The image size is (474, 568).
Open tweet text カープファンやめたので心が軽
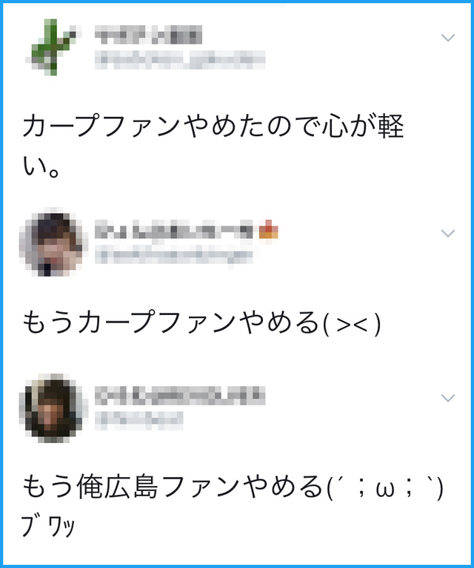click(213, 126)
